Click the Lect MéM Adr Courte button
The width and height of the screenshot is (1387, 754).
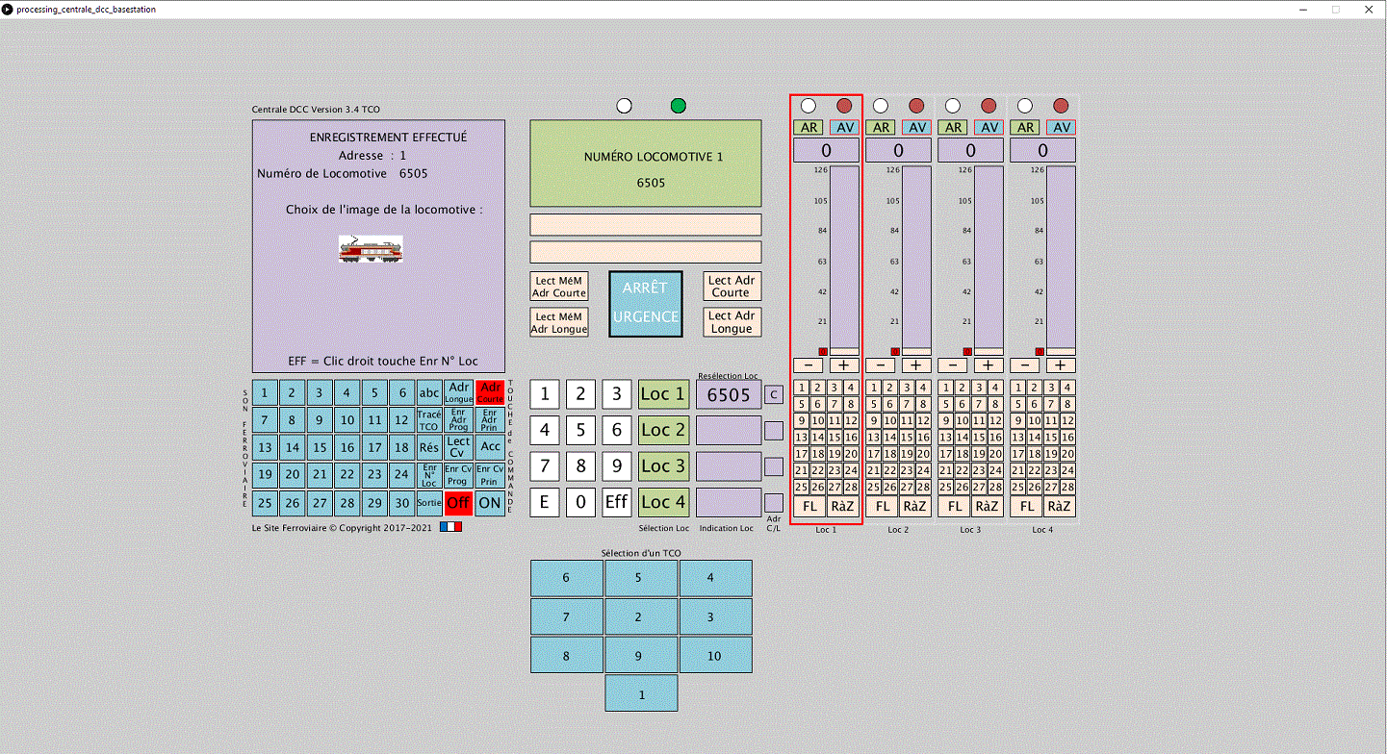(559, 287)
